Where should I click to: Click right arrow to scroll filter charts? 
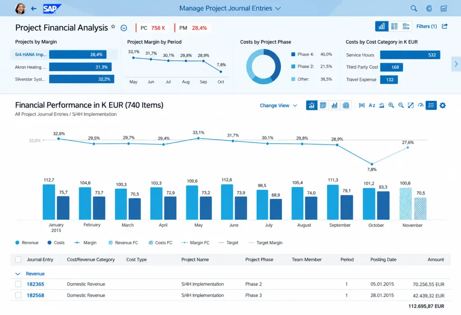(456, 64)
